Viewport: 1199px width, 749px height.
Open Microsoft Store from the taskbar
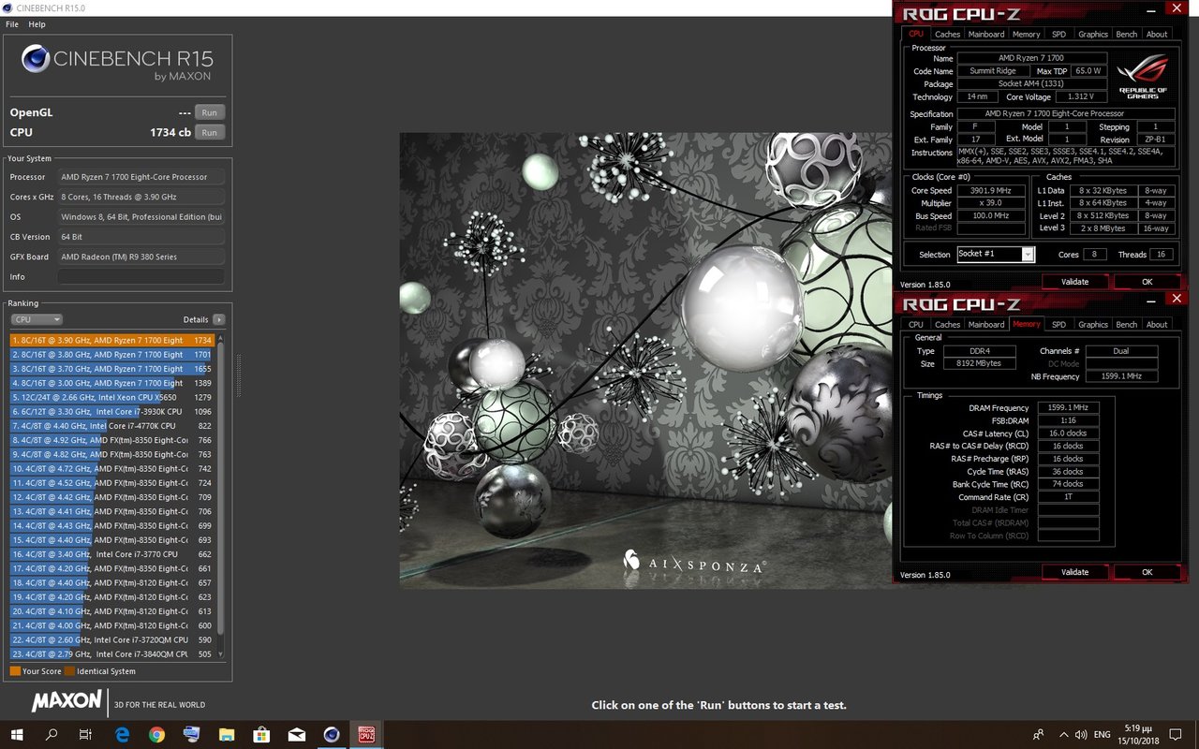coord(261,735)
